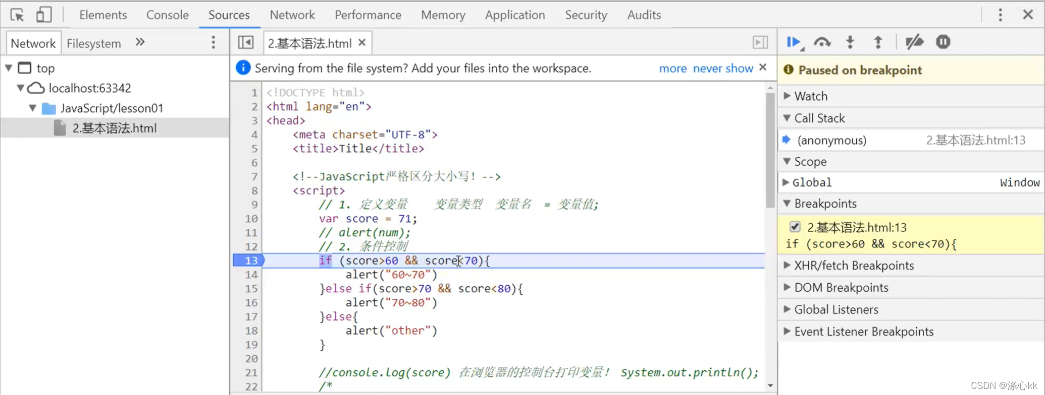The height and width of the screenshot is (395, 1045).
Task: Click line number 10 in gutter
Action: coord(251,219)
